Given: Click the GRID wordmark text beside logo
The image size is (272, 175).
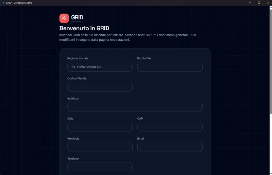Looking at the screenshot, I should 77,17.
